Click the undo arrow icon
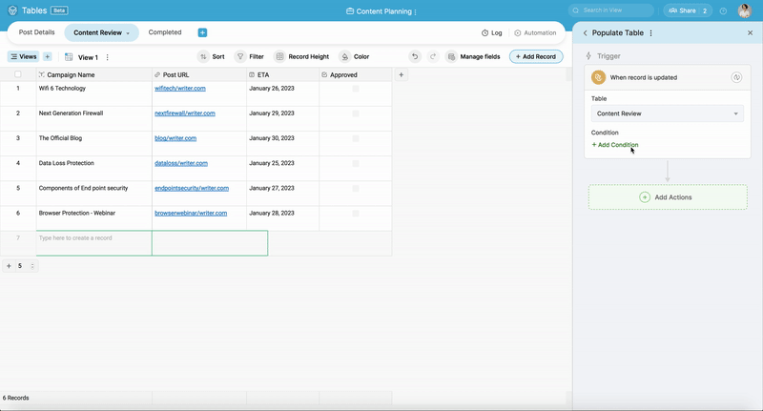This screenshot has height=411, width=763. point(414,57)
